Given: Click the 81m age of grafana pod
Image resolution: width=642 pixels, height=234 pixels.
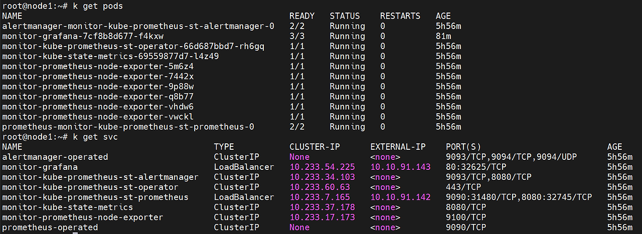Looking at the screenshot, I should [443, 36].
